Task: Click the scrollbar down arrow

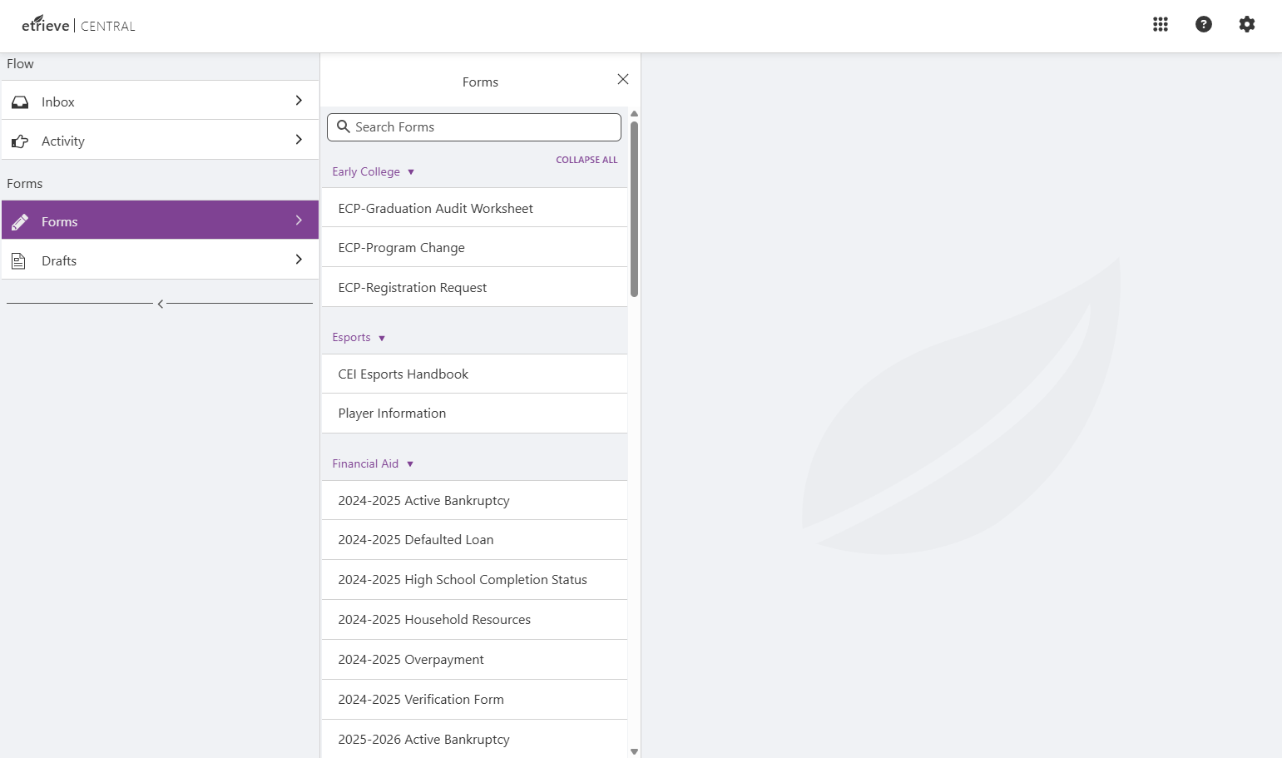Action: coord(634,751)
